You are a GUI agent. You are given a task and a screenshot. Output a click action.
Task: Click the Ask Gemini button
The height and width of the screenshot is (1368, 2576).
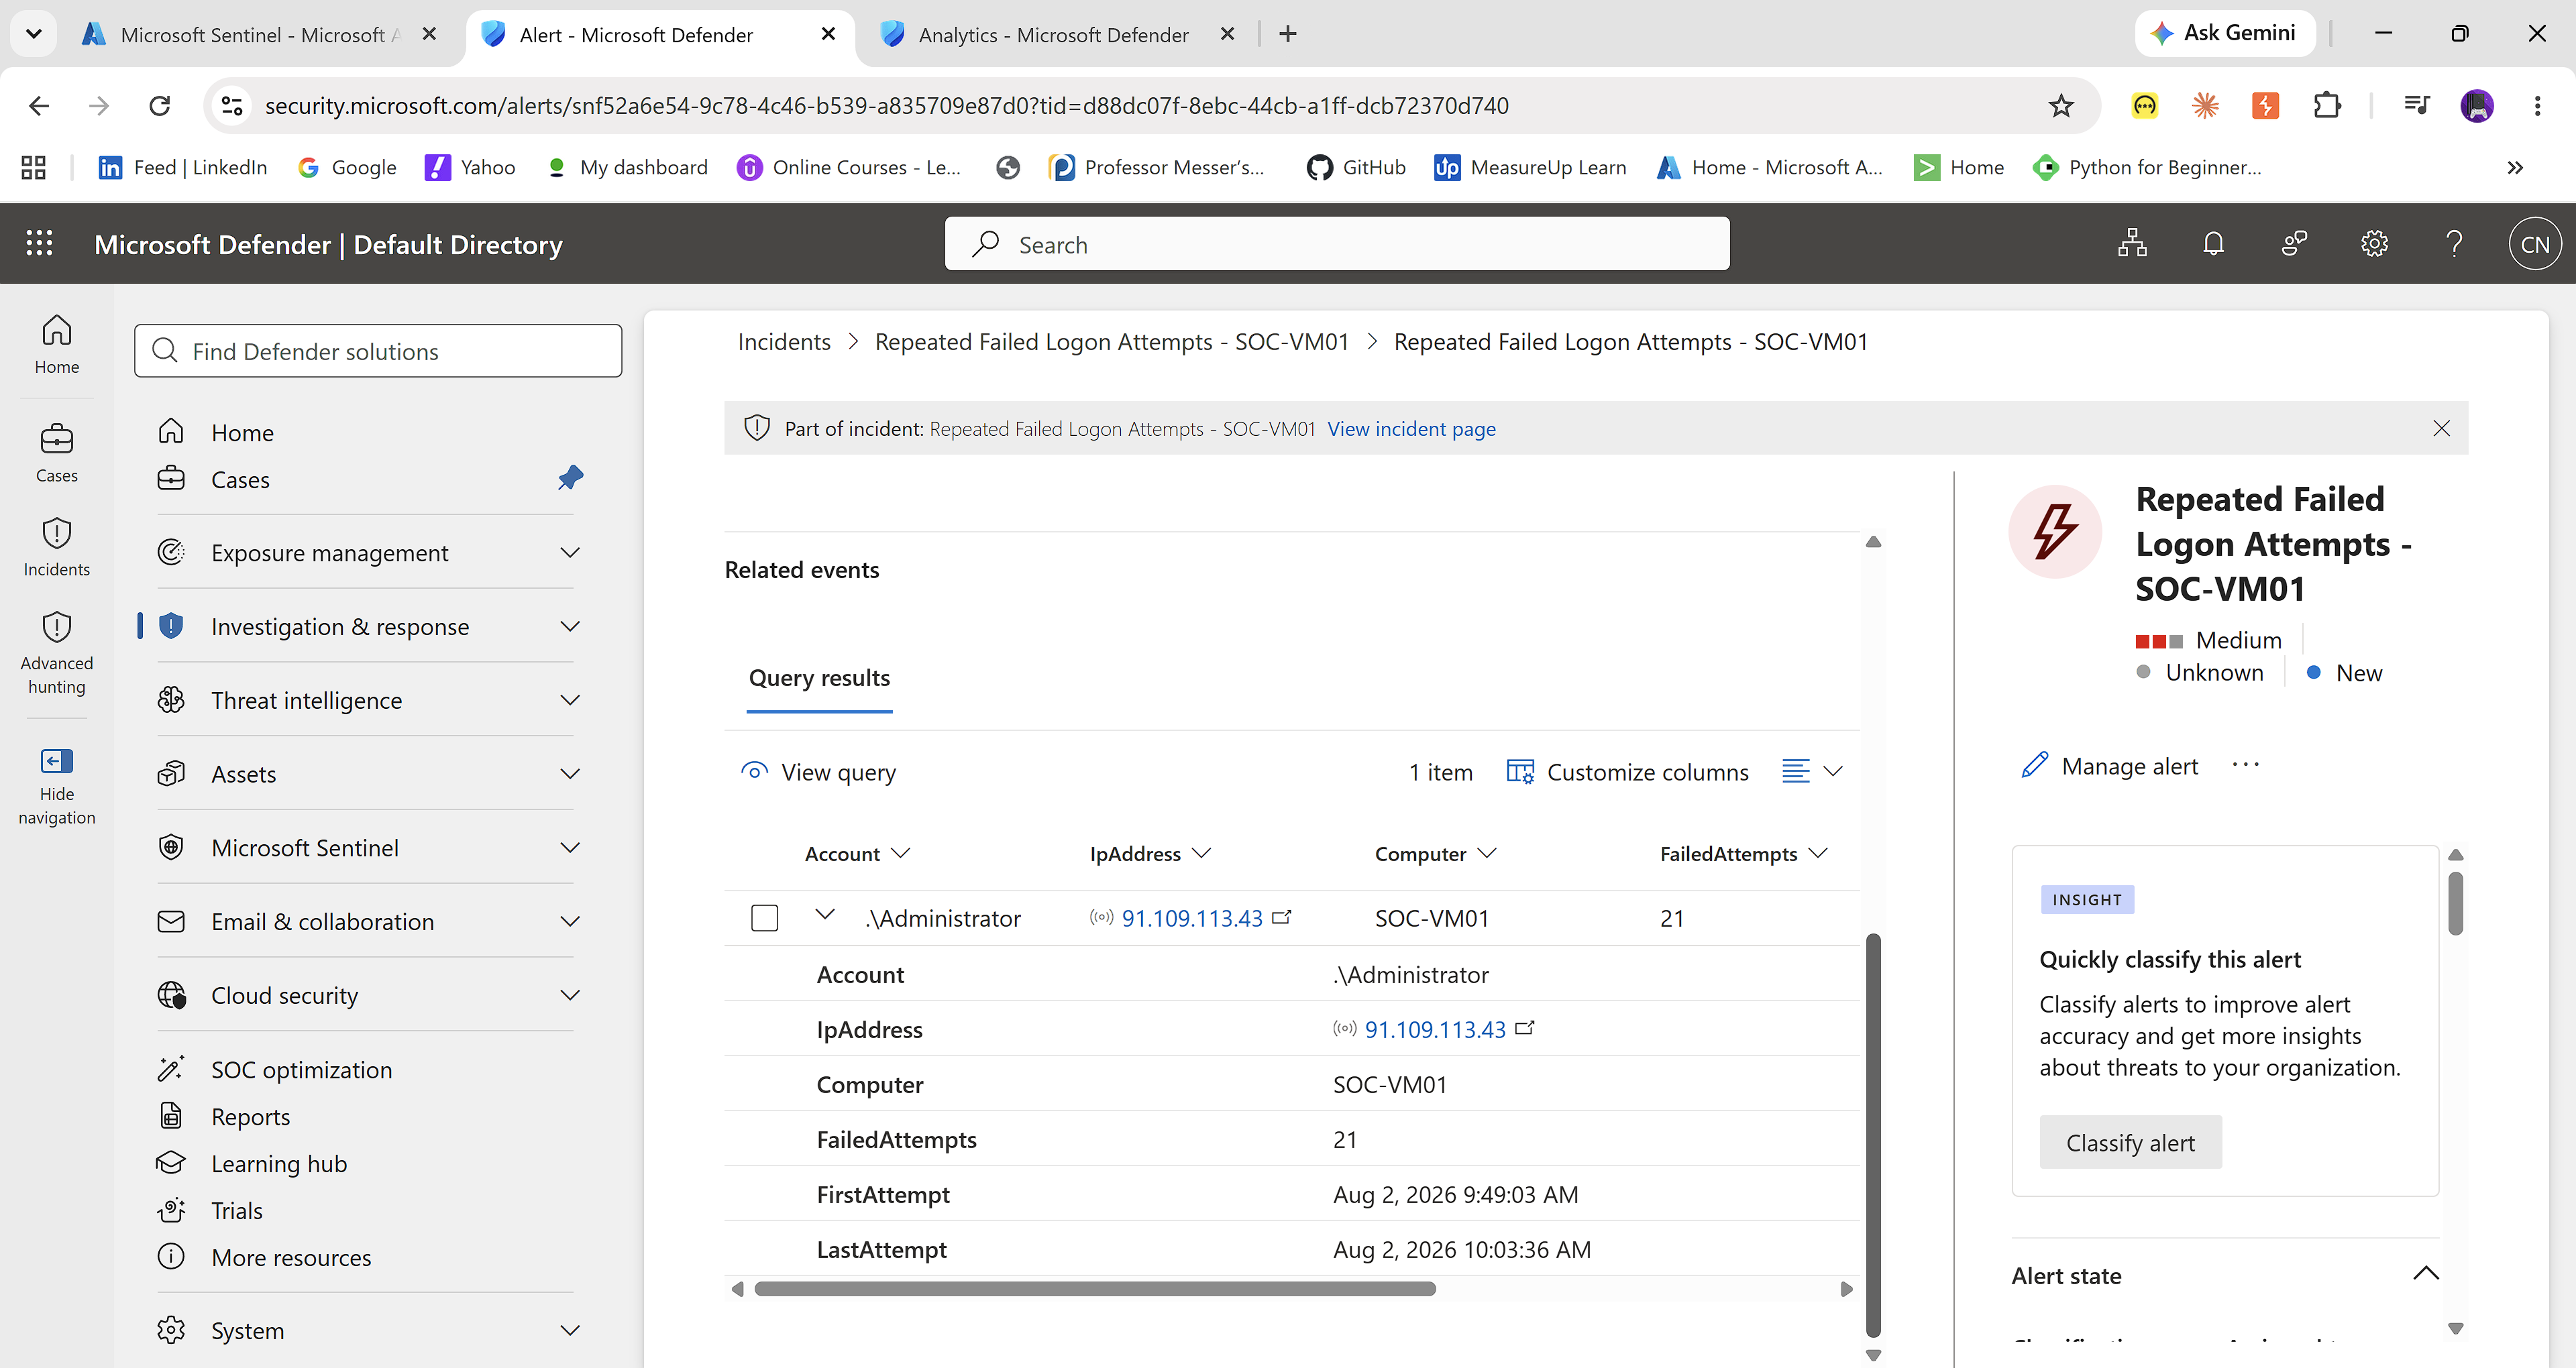click(2225, 33)
